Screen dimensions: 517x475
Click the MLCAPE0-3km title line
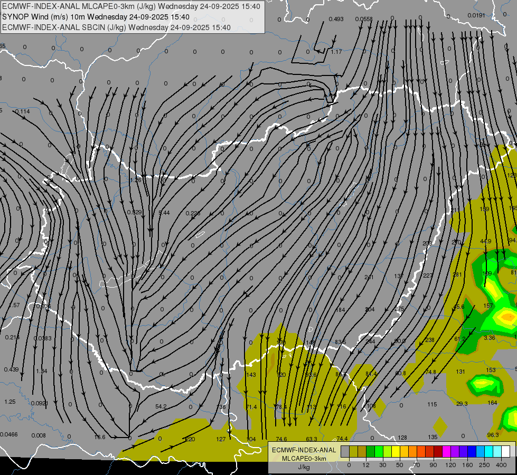tap(131, 6)
